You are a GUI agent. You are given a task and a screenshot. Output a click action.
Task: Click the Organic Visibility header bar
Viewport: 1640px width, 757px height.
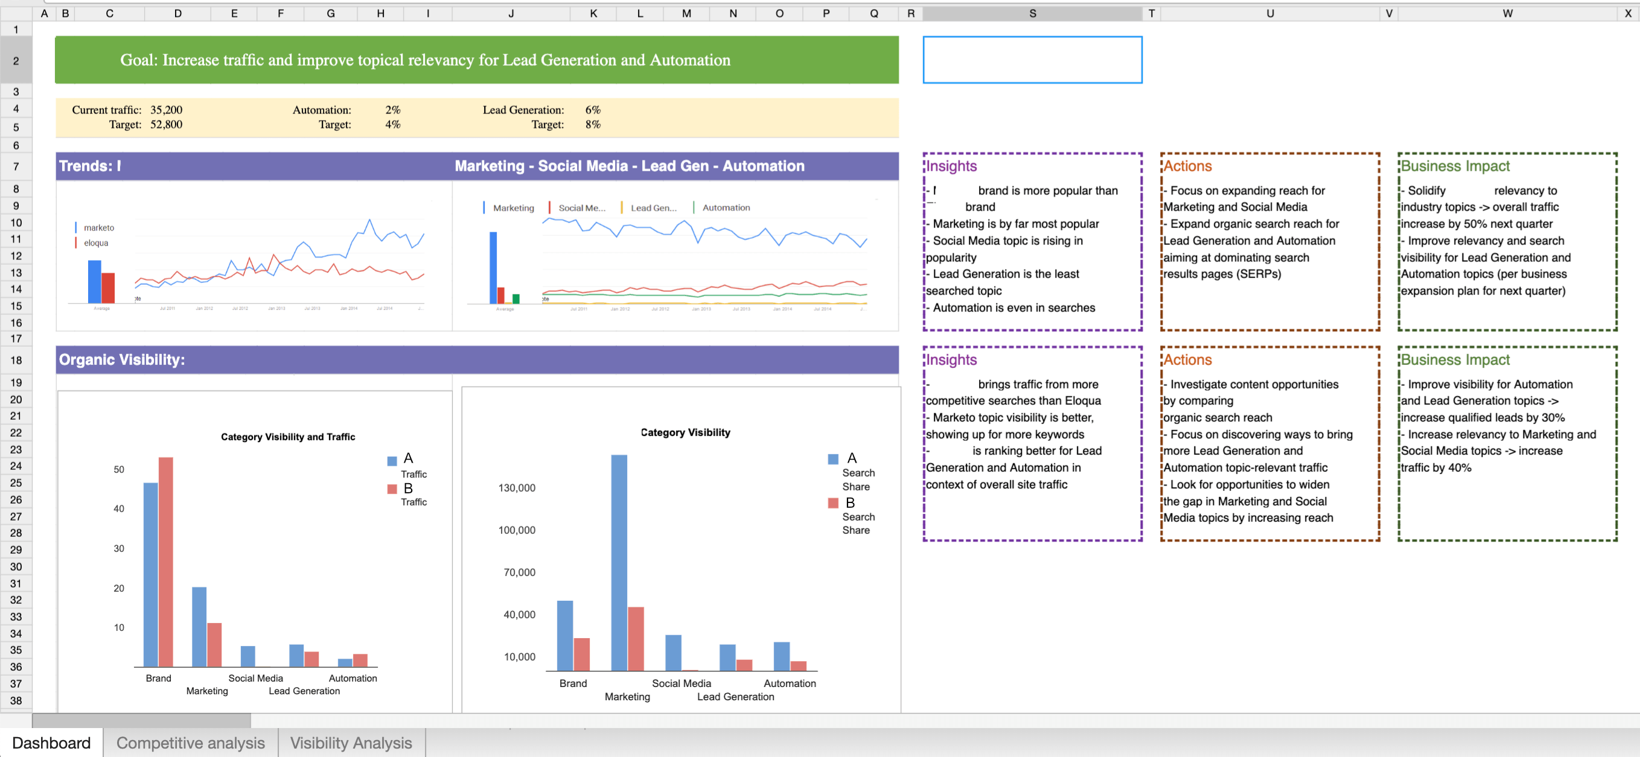click(x=477, y=360)
